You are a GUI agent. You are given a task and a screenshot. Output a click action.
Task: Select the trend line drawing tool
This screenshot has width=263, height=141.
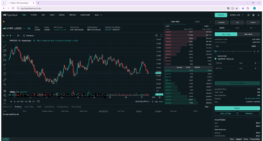[5, 46]
